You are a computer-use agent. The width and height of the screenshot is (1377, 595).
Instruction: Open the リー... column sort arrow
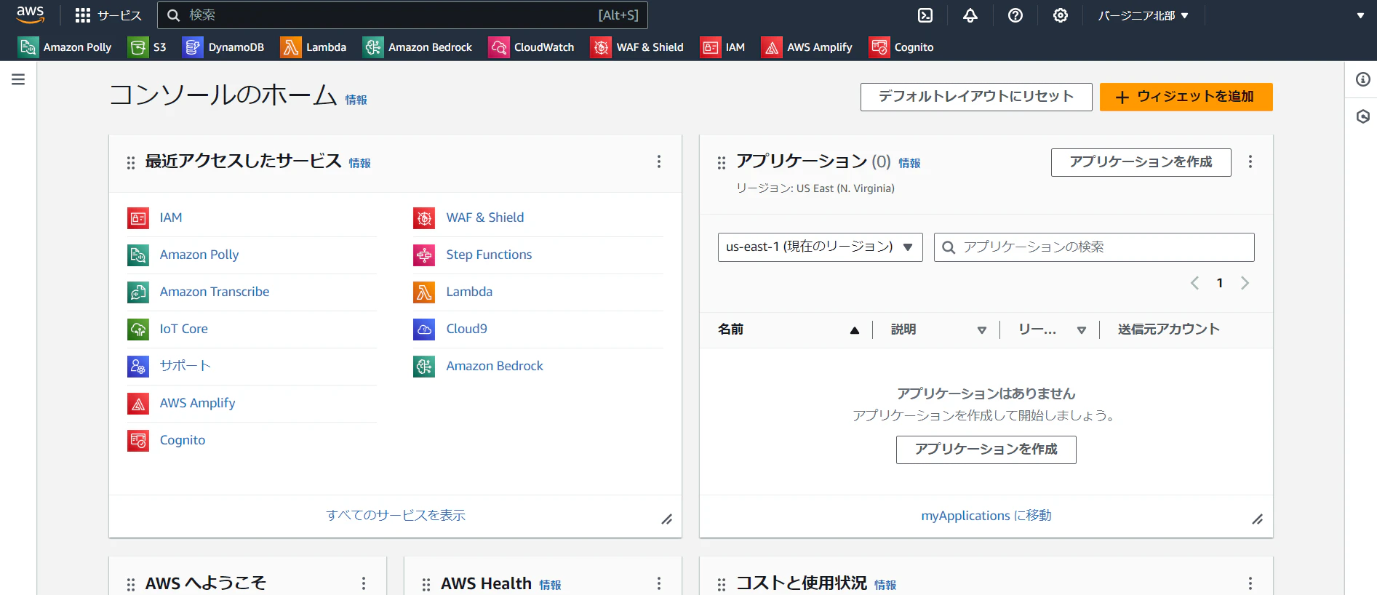1082,330
